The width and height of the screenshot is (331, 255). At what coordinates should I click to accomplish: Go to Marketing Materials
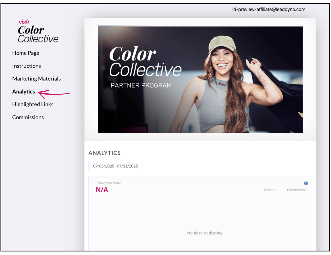(36, 79)
